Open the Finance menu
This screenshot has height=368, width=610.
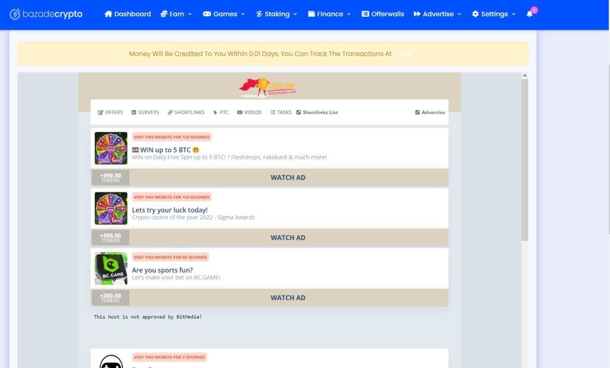pos(329,14)
